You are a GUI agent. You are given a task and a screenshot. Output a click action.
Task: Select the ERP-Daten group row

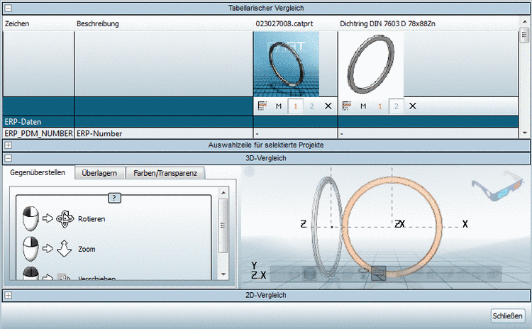coord(260,122)
